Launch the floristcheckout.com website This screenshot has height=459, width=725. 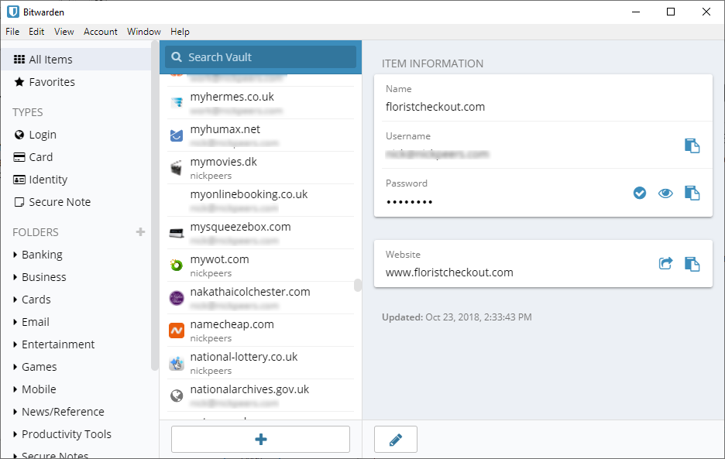point(665,264)
